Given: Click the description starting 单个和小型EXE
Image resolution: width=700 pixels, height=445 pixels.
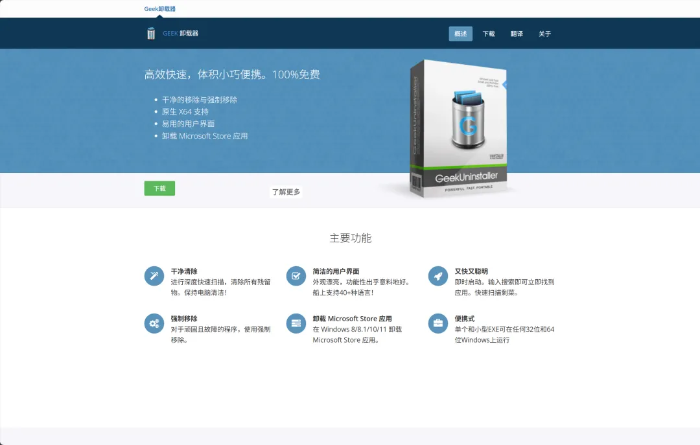Looking at the screenshot, I should 504,335.
